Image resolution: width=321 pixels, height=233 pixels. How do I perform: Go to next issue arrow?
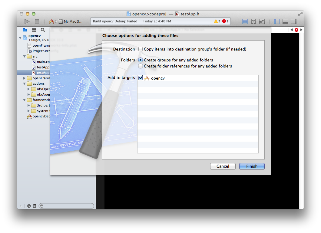point(301,30)
